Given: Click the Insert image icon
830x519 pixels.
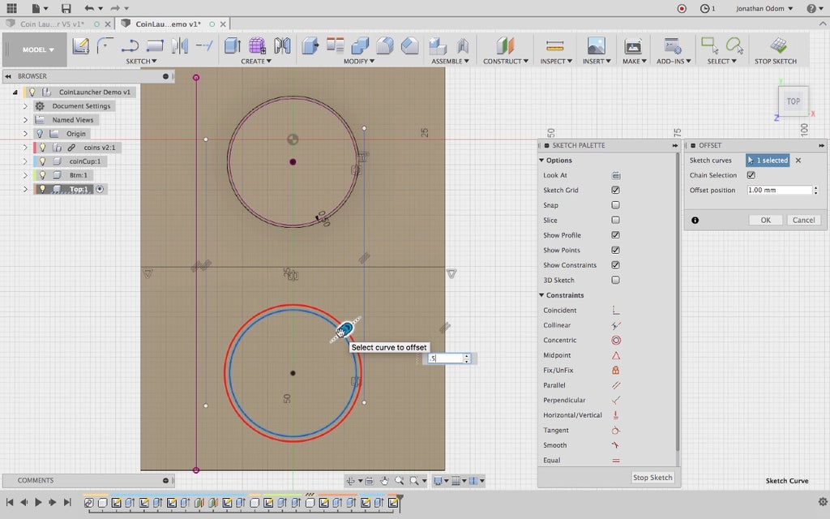Looking at the screenshot, I should click(x=596, y=46).
